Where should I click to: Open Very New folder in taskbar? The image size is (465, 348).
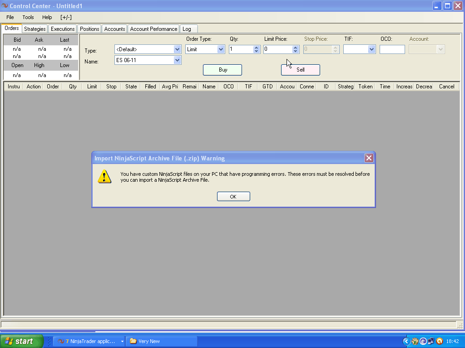click(162, 341)
